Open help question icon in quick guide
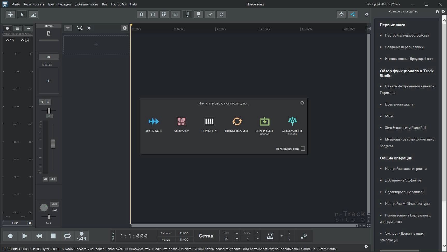This screenshot has width=447, height=252. 437,12
